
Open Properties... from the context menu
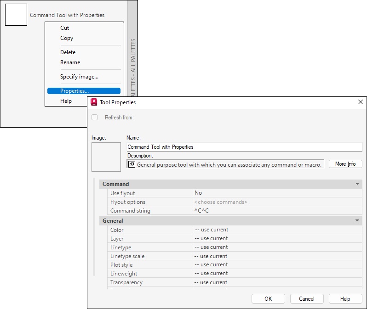pos(84,91)
